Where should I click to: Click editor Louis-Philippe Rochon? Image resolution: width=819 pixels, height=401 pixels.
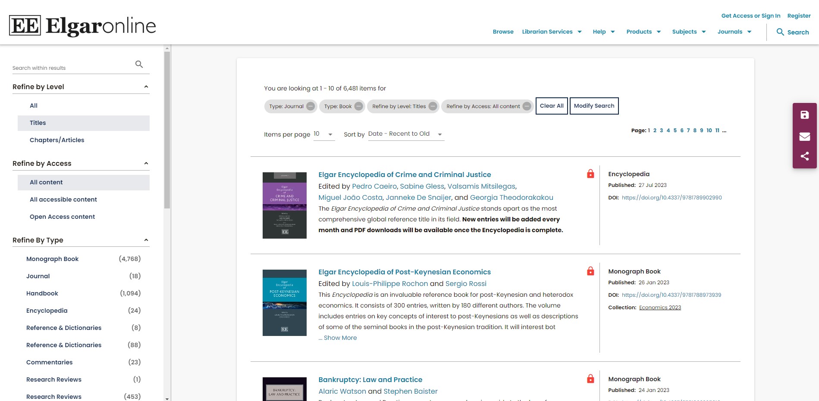click(x=390, y=283)
